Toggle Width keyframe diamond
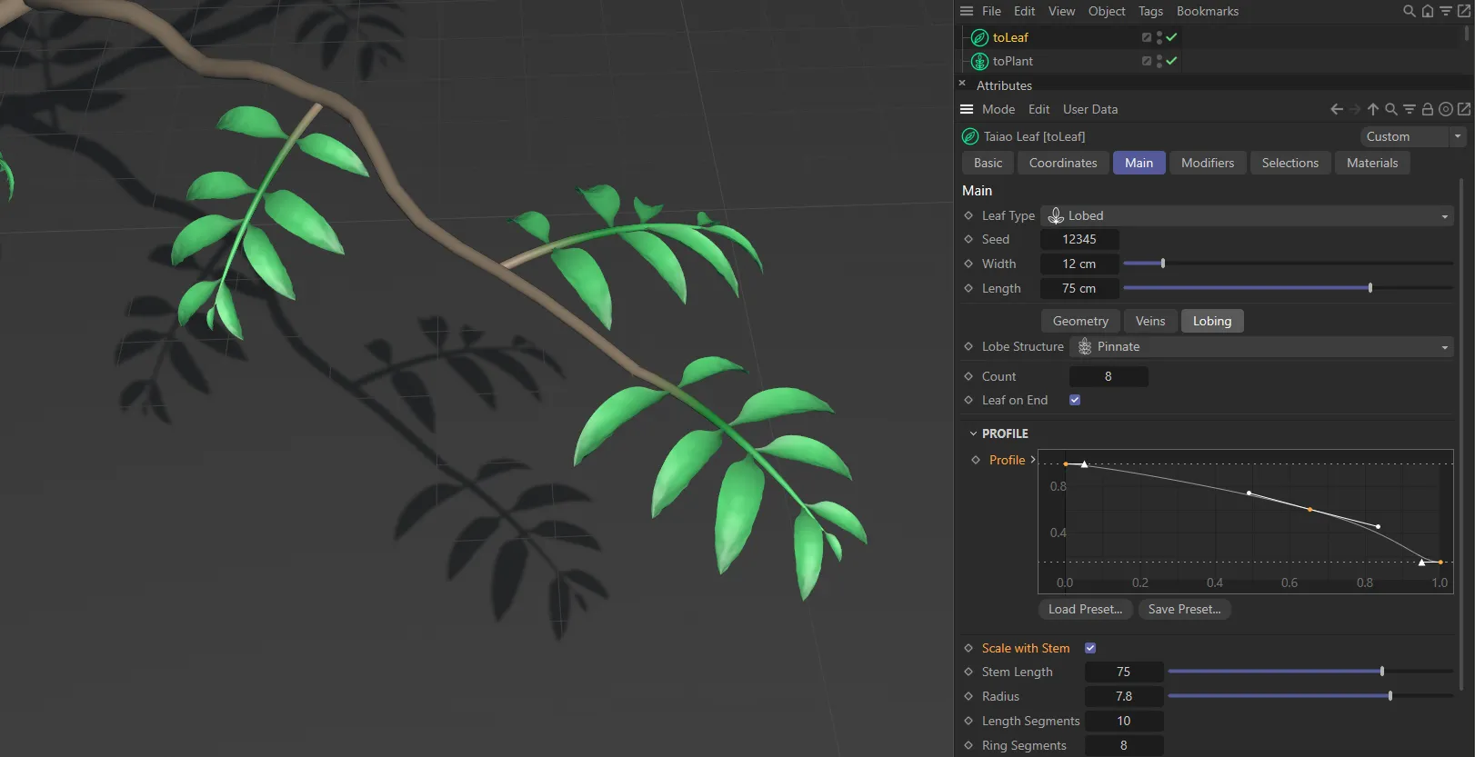 (968, 264)
